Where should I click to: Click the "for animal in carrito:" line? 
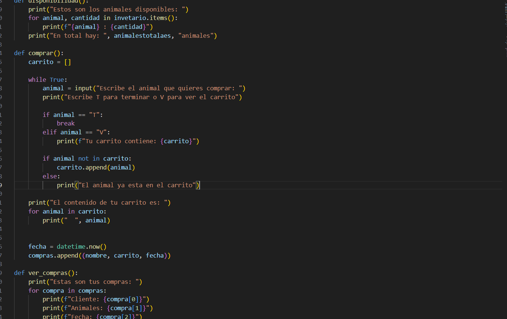[x=67, y=211]
